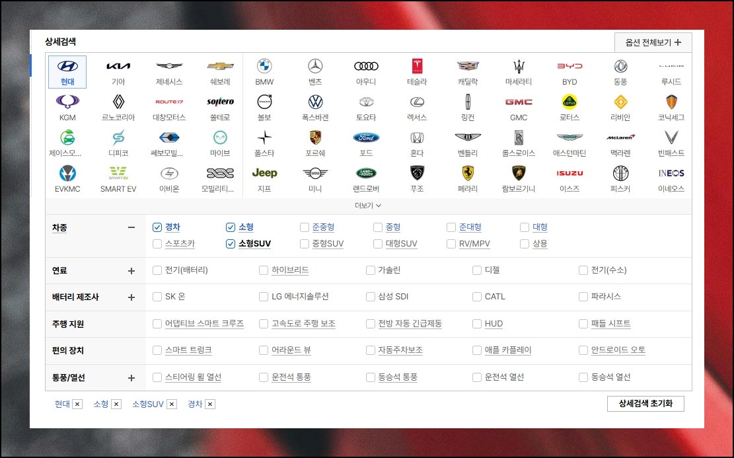Screen dimensions: 734x458
Task: Select the Cadillac (캐딜락) logo
Action: pyautogui.click(x=468, y=66)
